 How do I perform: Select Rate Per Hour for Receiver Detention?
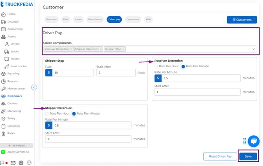point(156,66)
